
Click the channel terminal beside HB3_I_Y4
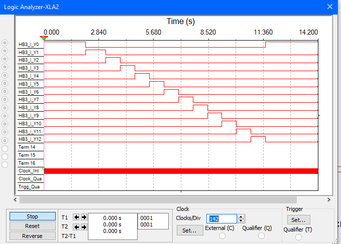pyautogui.click(x=5, y=76)
